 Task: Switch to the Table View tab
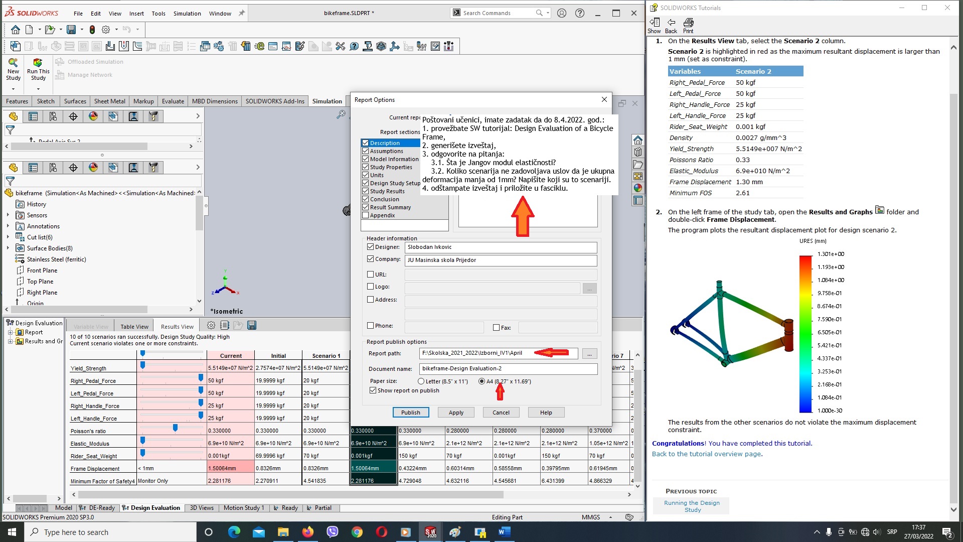tap(134, 327)
